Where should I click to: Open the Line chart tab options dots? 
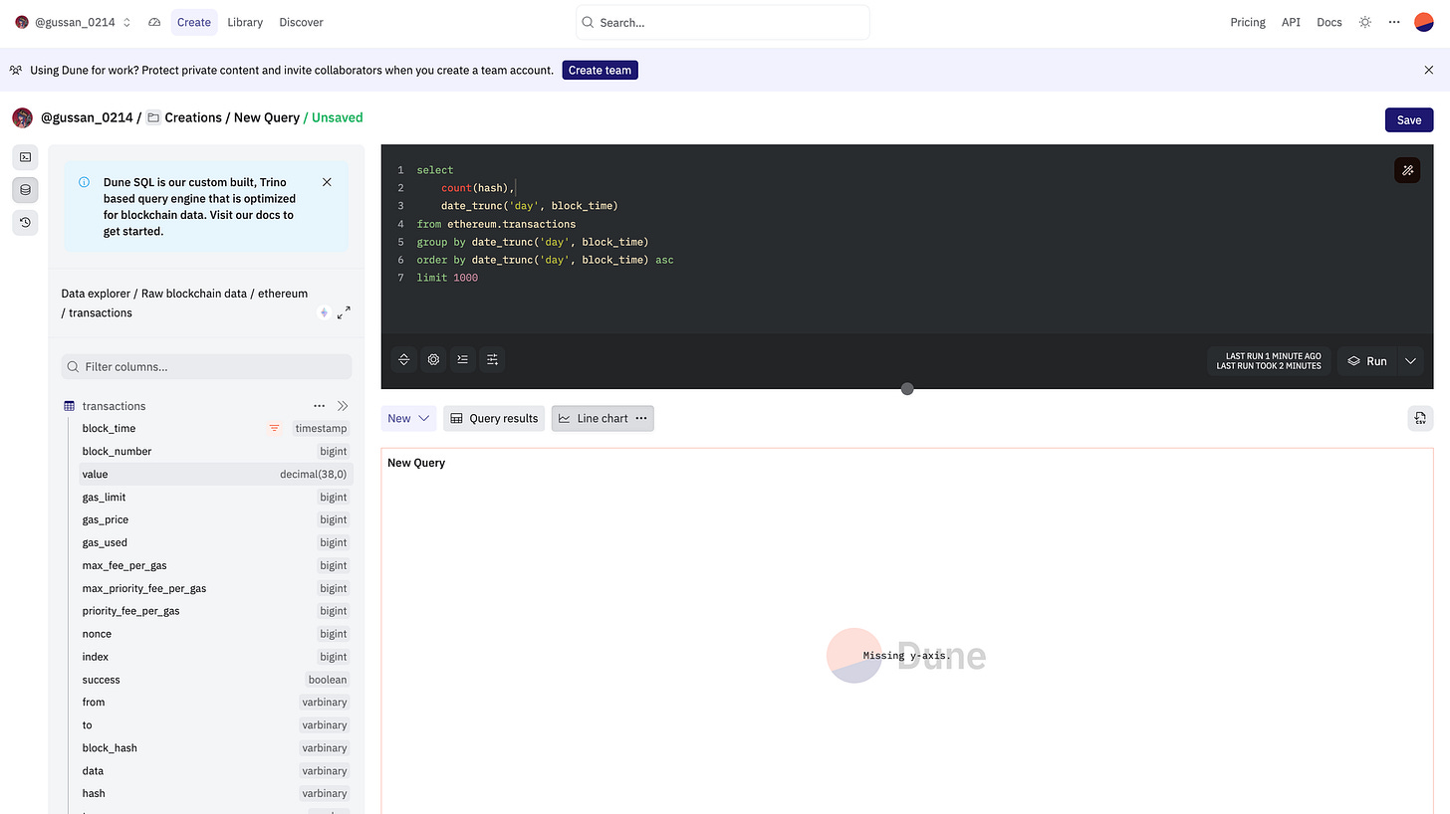(641, 418)
